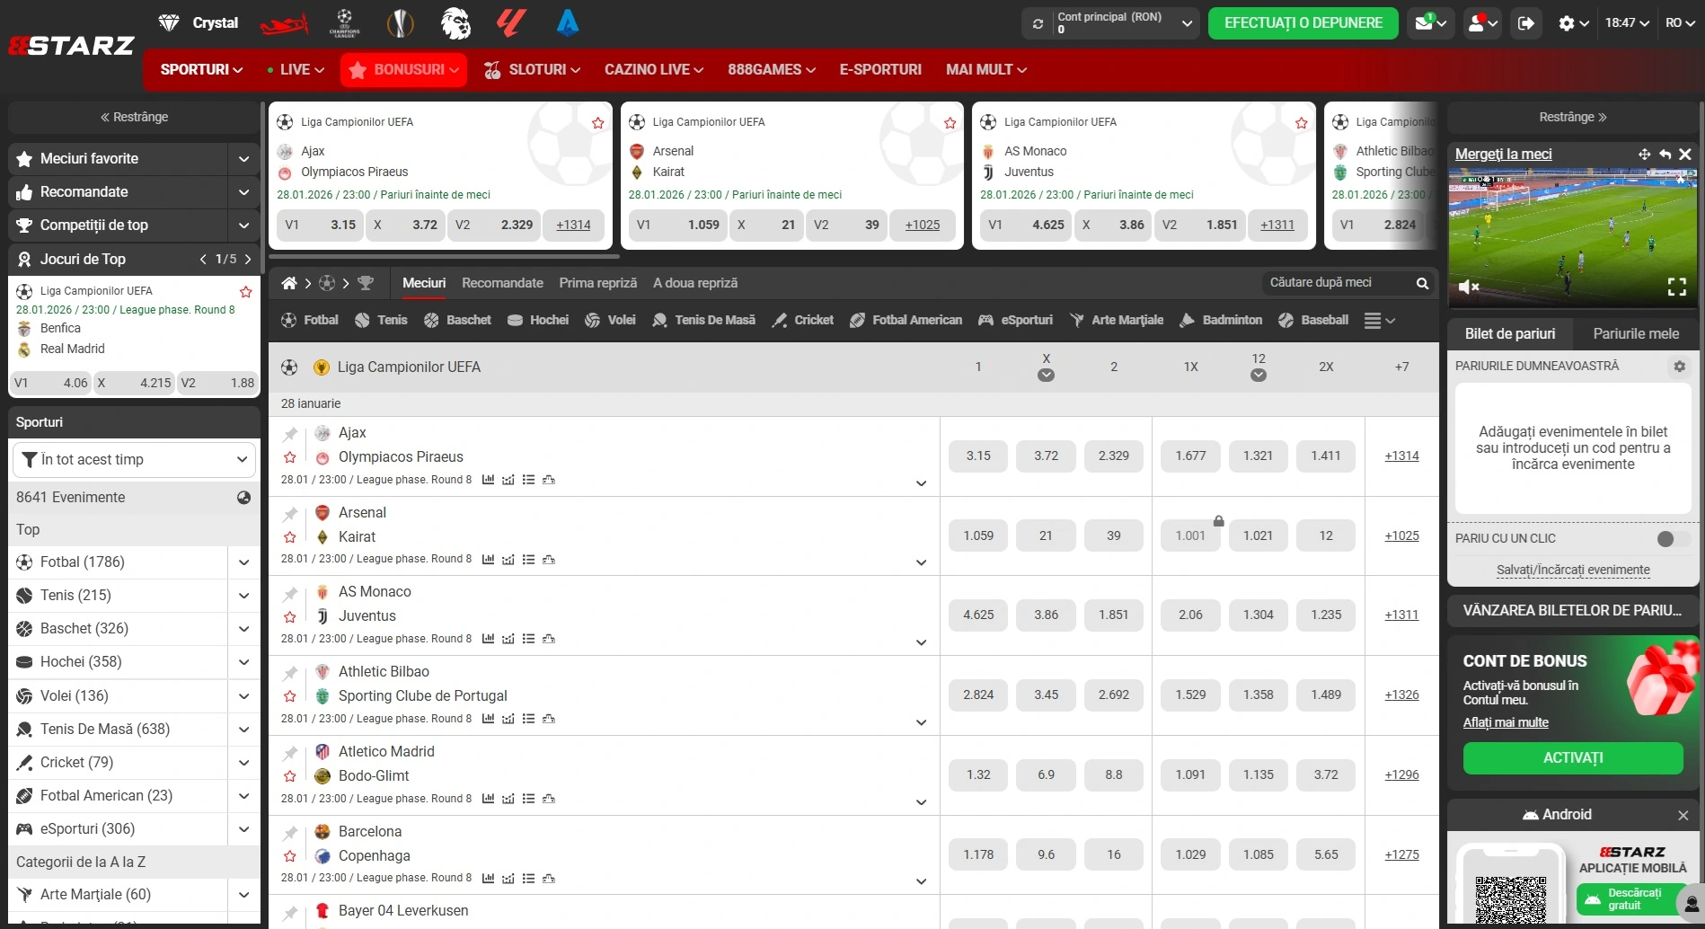Select odds 3.15 for Ajax win

(977, 456)
